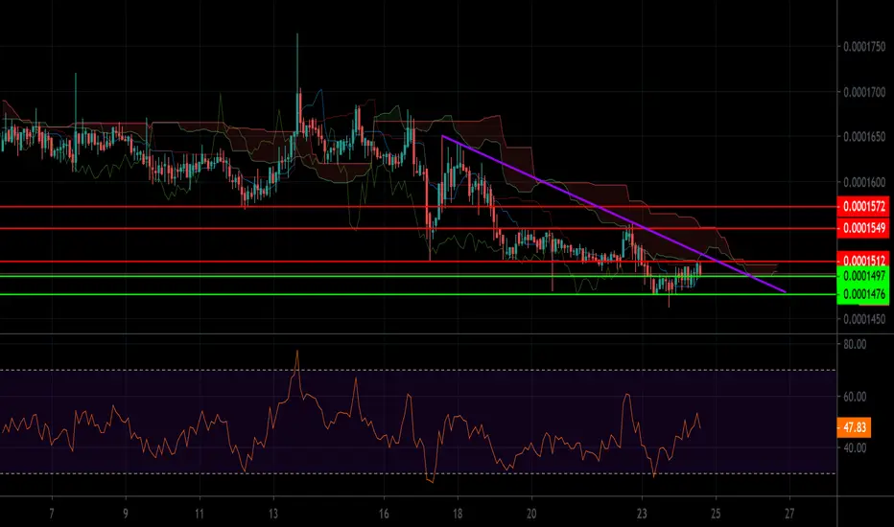This screenshot has height=527, width=894.
Task: Click the 0.0001497 green price label
Action: click(863, 276)
